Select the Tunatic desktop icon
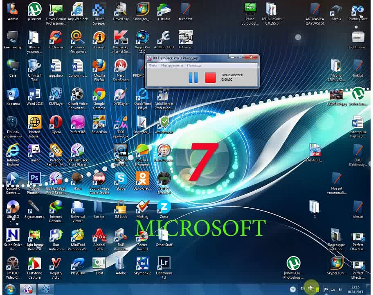Viewport: 373px width, 295px height. (34, 152)
